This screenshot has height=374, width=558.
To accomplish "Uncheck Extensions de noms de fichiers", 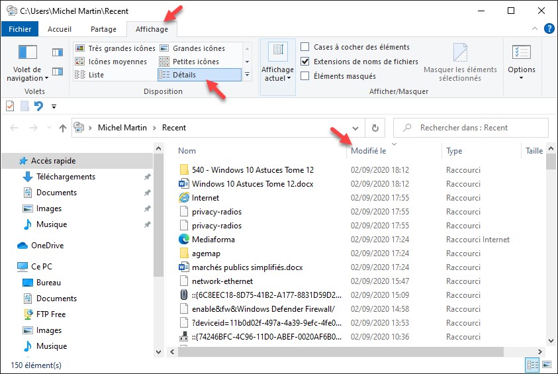I will point(305,62).
